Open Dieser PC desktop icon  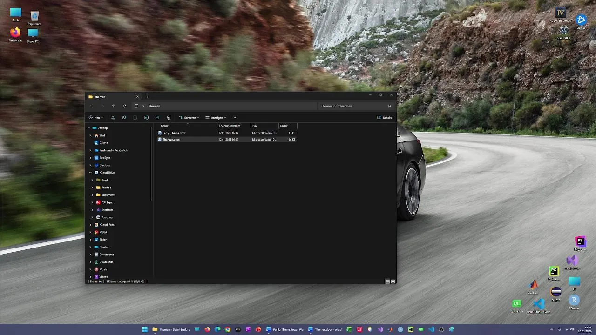33,35
